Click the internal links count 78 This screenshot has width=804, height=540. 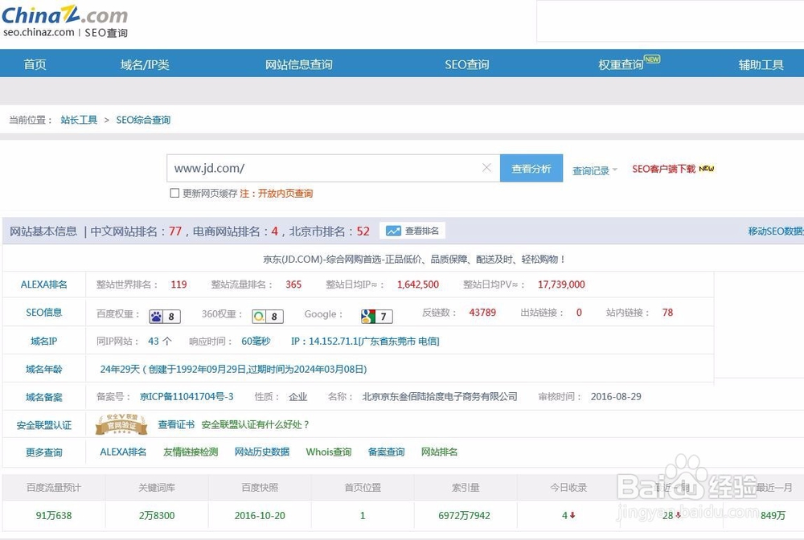click(x=667, y=313)
